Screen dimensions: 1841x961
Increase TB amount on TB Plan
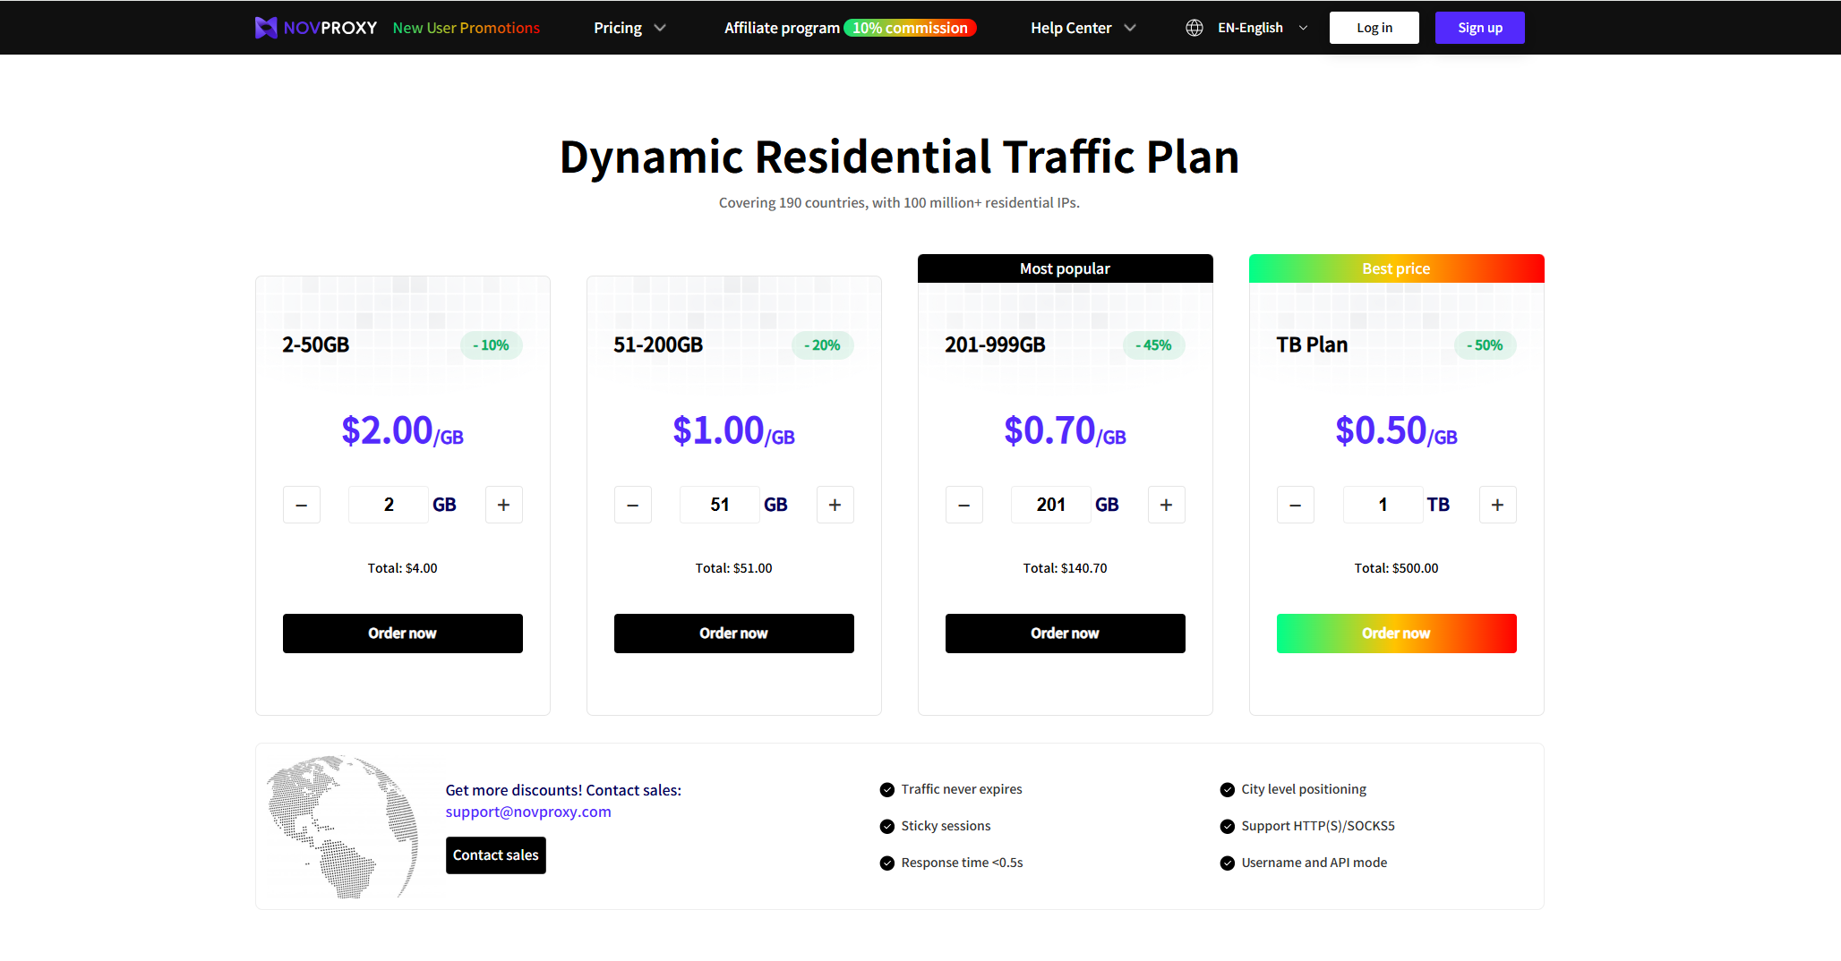tap(1497, 505)
